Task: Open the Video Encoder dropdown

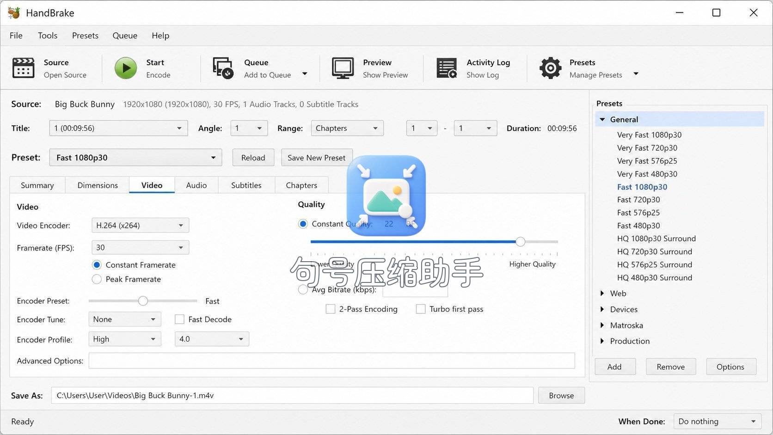Action: tap(140, 225)
